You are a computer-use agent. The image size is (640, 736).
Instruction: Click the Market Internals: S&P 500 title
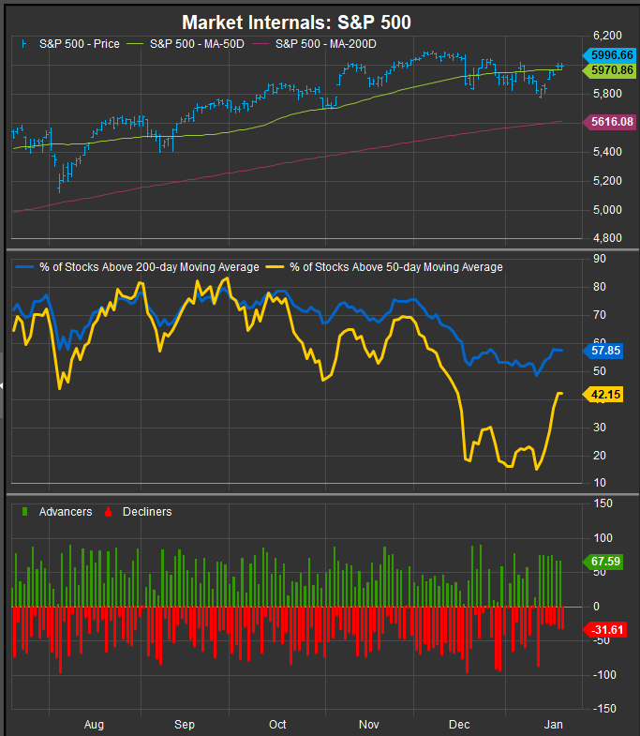(296, 23)
